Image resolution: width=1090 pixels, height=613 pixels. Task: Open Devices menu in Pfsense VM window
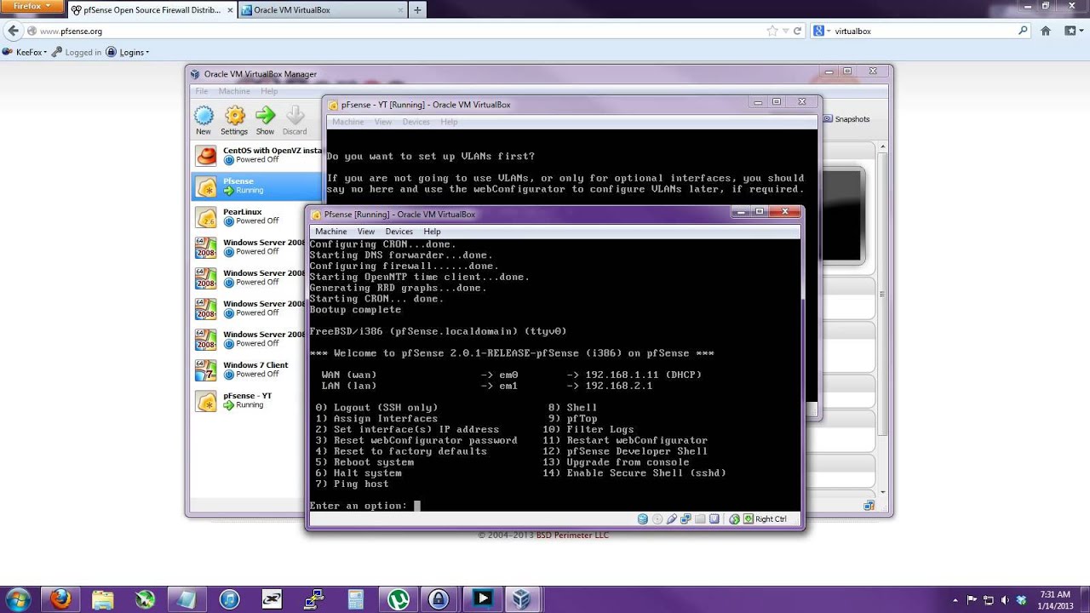click(x=399, y=232)
